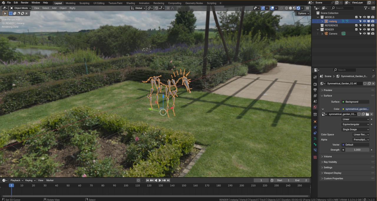The image size is (377, 201).
Task: Switch to wireframe viewport shading
Action: [286, 8]
